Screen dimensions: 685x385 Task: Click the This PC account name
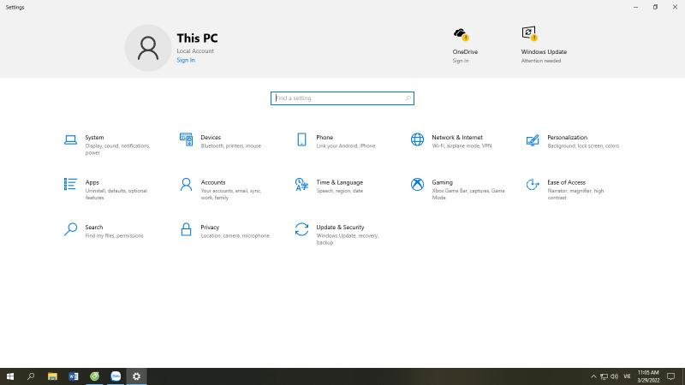[197, 38]
